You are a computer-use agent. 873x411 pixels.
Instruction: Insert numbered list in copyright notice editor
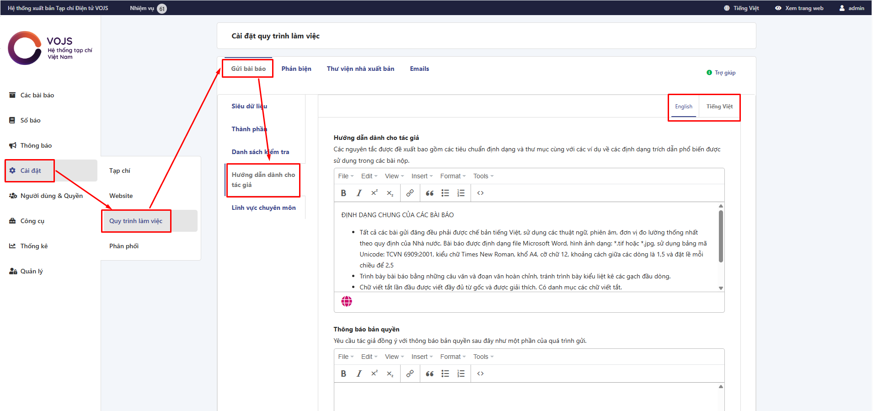pyautogui.click(x=461, y=374)
